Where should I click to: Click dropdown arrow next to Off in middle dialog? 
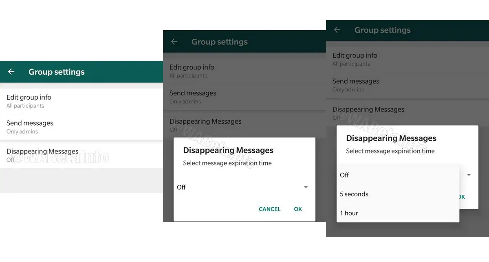pyautogui.click(x=306, y=187)
